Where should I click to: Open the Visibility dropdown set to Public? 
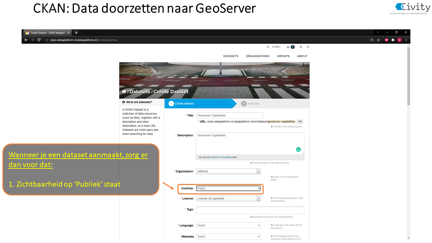point(228,188)
